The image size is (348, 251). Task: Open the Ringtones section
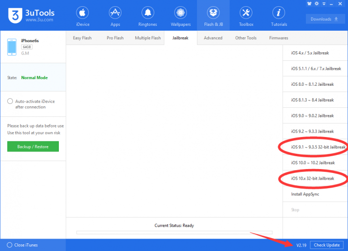(x=148, y=16)
